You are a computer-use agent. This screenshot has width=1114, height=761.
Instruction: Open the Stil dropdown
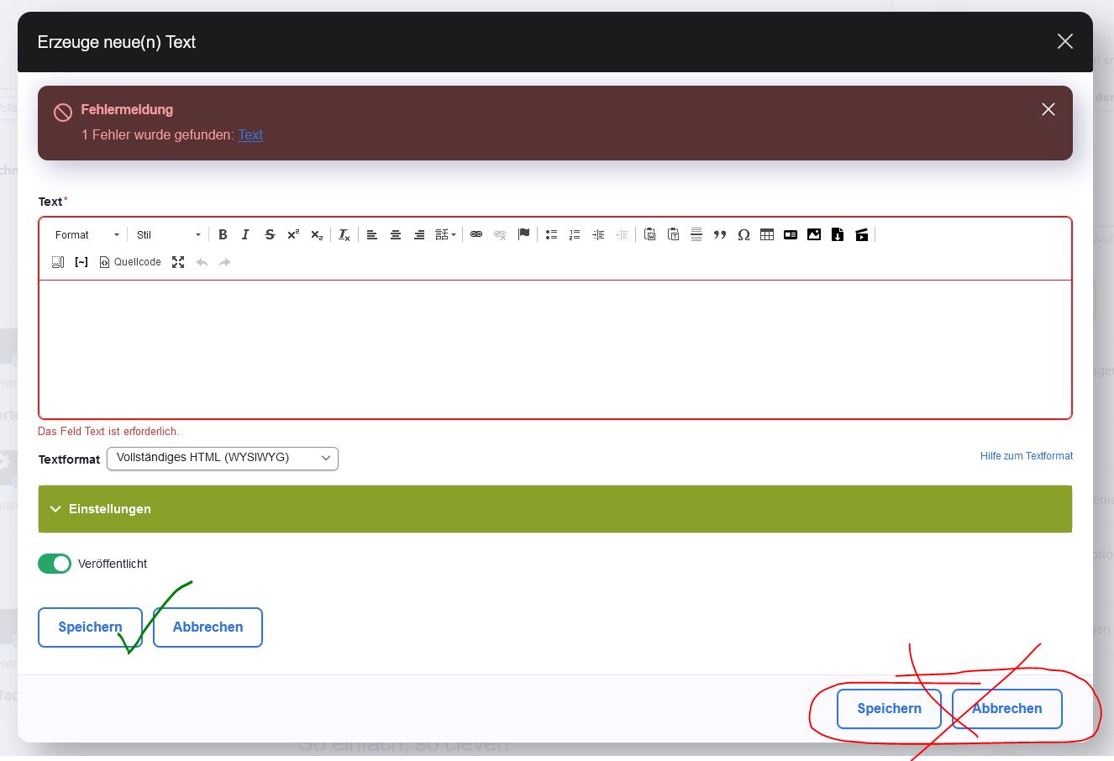[x=167, y=234]
